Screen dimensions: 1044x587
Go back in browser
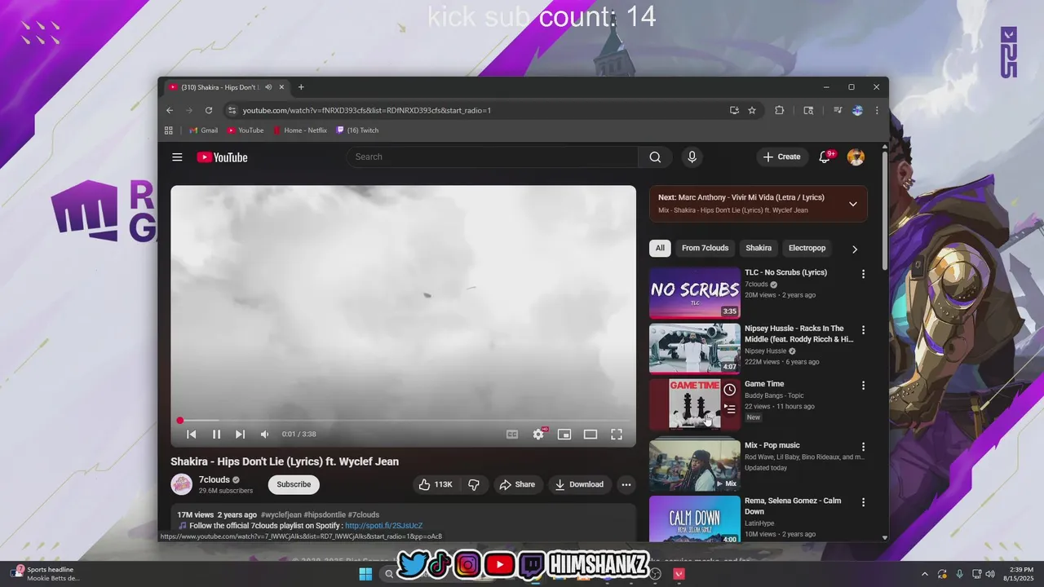(170, 110)
